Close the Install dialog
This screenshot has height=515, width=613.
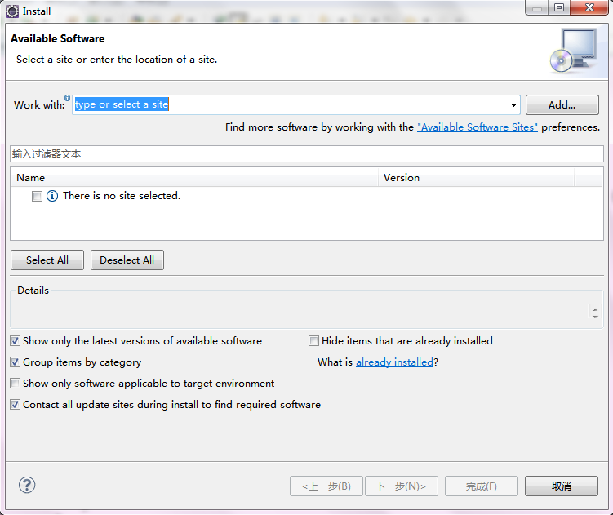tap(589, 7)
